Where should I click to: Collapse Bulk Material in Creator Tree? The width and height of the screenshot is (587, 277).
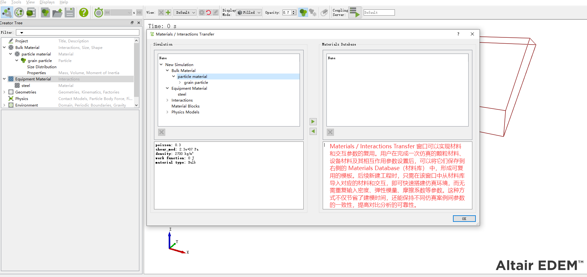coord(4,47)
